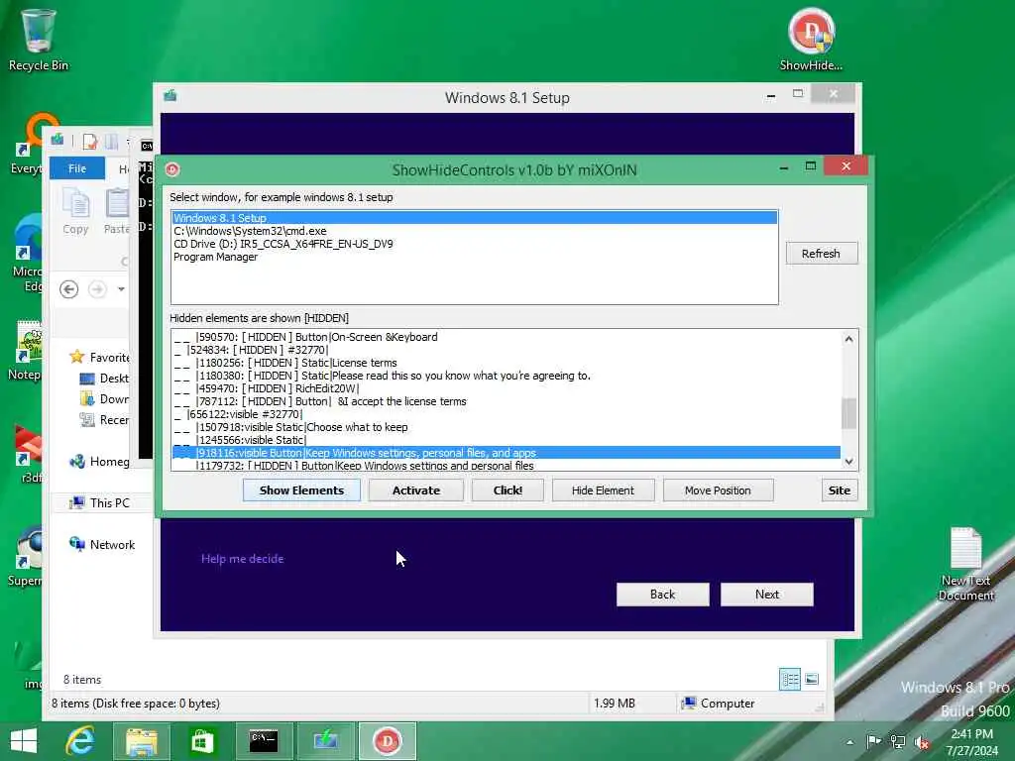Image resolution: width=1015 pixels, height=761 pixels.
Task: Select Keep Windows settings, personal files, apps row
Action: pyautogui.click(x=507, y=452)
